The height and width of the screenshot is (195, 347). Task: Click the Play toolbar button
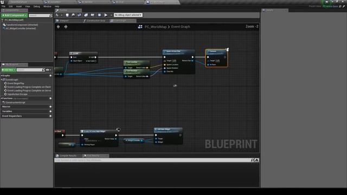point(106,15)
